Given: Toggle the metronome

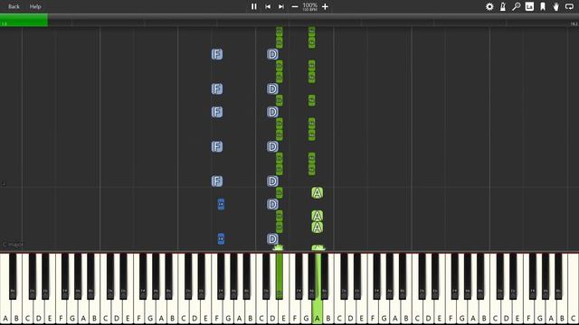Looking at the screenshot, I should point(503,6).
